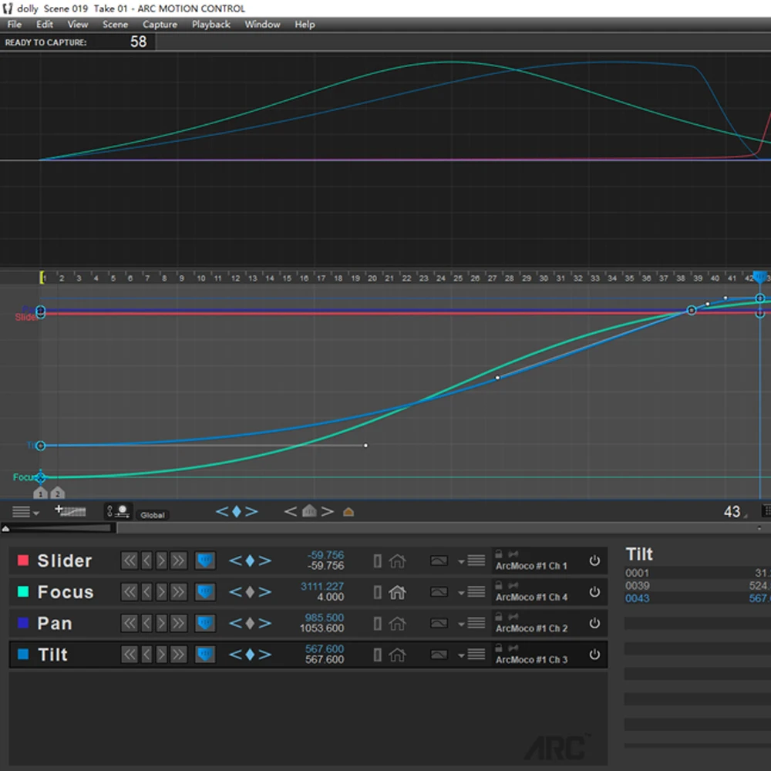Click the orange home icon in timeline toolbar

point(348,512)
